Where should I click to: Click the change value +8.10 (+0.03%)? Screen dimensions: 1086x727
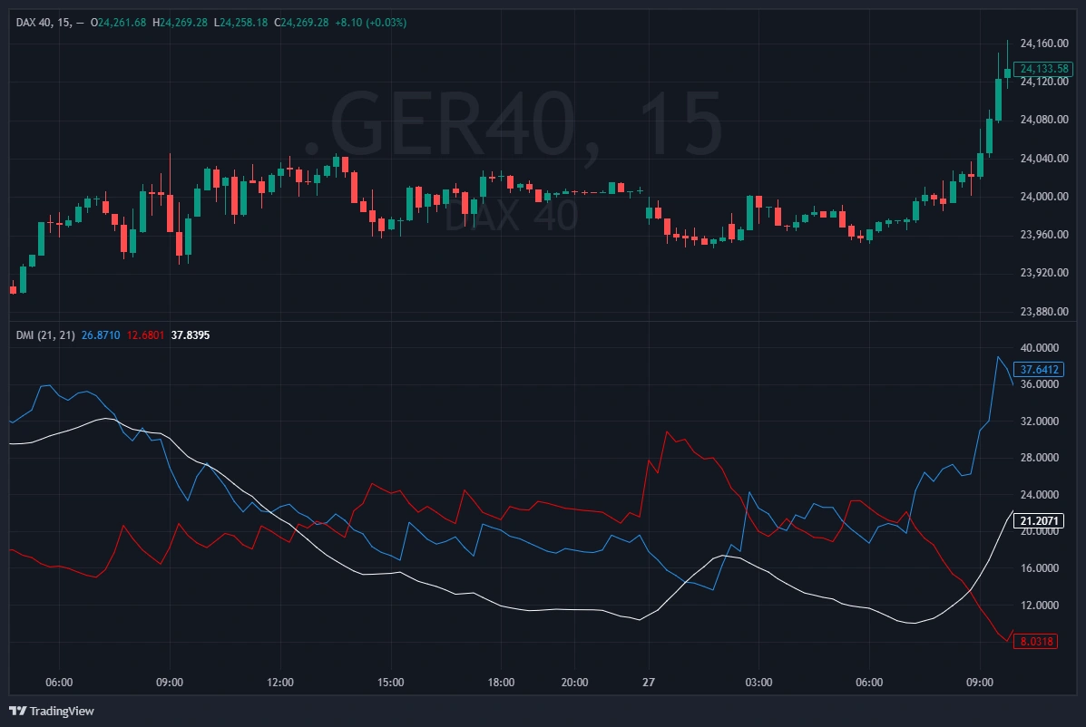(370, 22)
